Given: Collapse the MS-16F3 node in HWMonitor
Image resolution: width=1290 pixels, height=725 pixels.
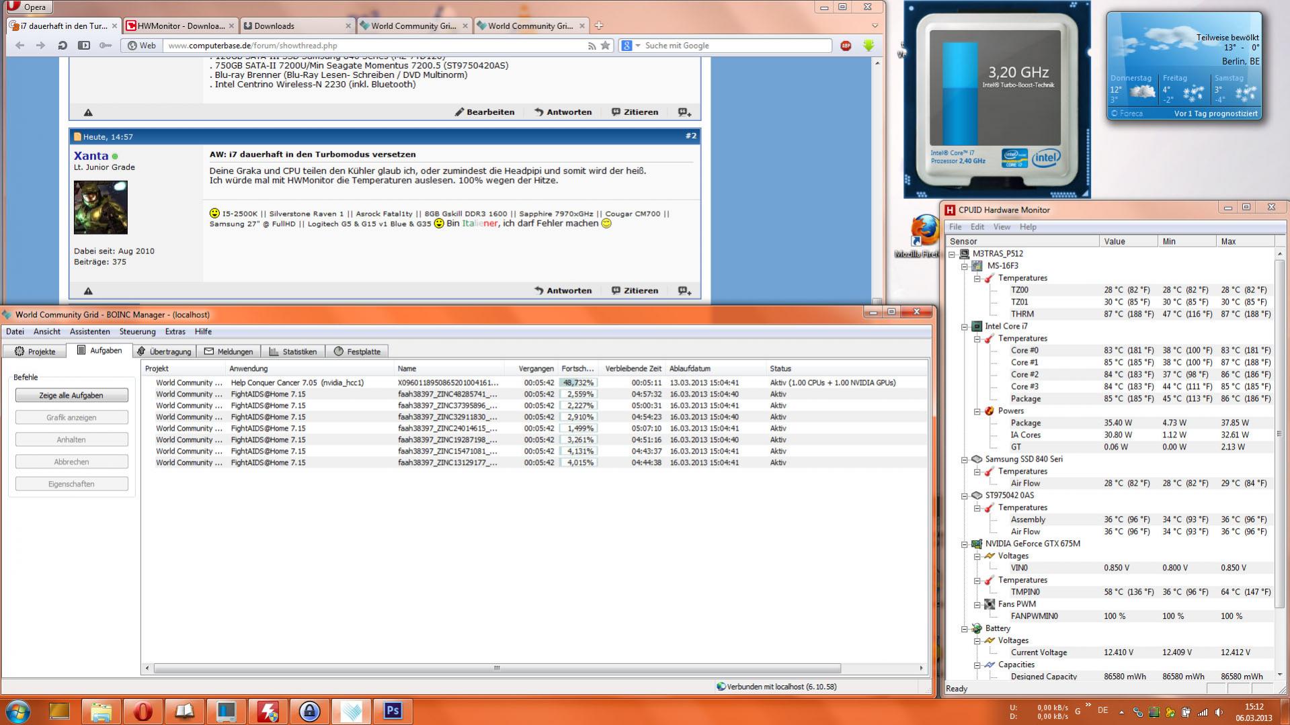Looking at the screenshot, I should [965, 266].
